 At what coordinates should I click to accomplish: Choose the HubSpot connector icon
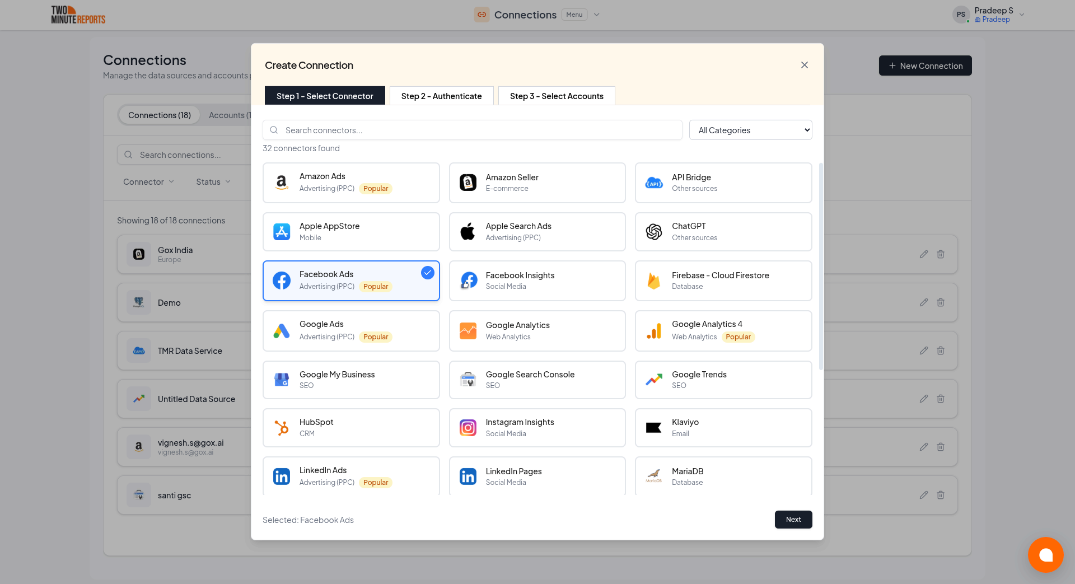pyautogui.click(x=282, y=428)
